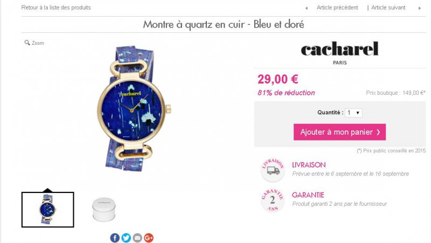Share on Google Plus
This screenshot has height=243, width=431.
coord(149,238)
